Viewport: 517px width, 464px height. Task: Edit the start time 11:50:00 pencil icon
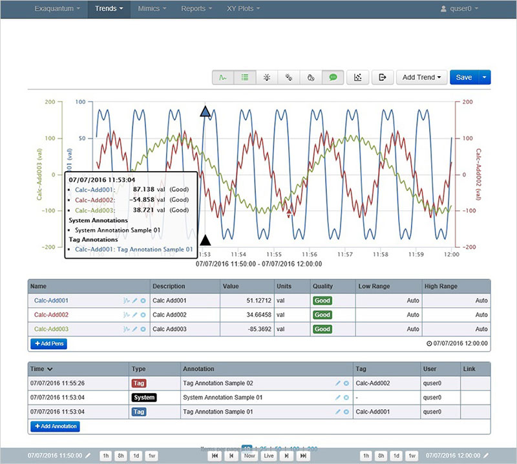pyautogui.click(x=88, y=456)
